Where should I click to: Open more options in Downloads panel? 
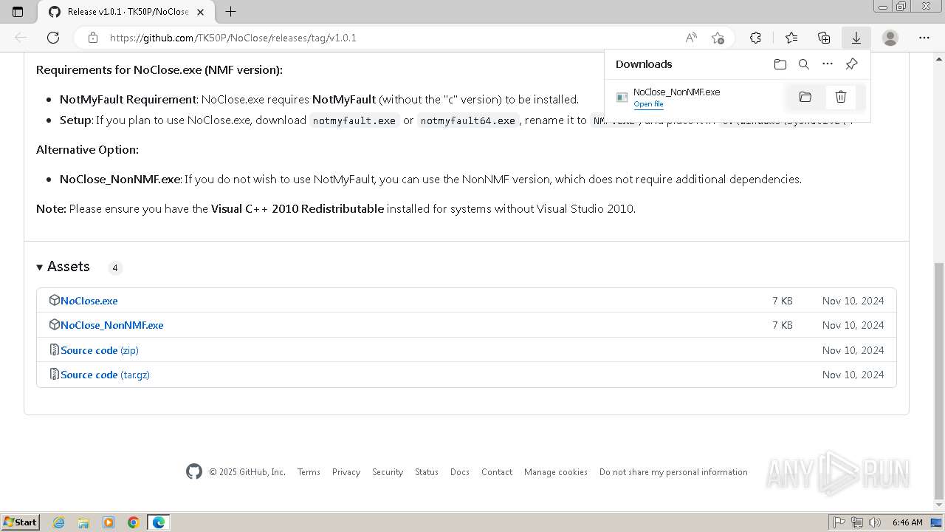pyautogui.click(x=828, y=64)
